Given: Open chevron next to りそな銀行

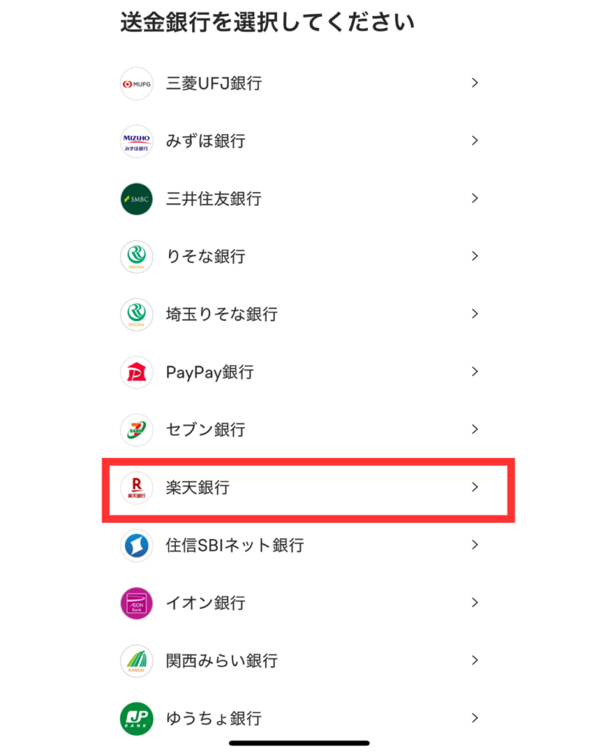Looking at the screenshot, I should 475,256.
